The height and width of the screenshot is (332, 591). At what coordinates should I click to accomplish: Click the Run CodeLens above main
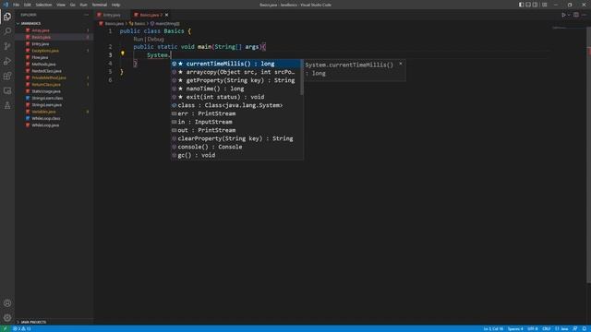tap(139, 39)
